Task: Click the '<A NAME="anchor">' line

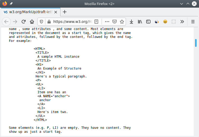Action: tap(54, 96)
